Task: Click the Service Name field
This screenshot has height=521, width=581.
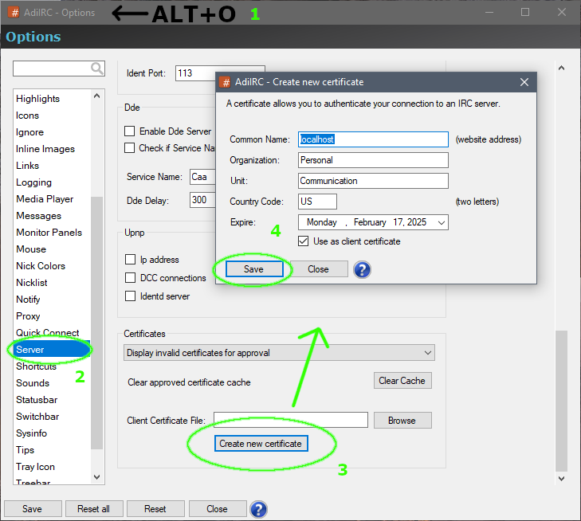Action: pyautogui.click(x=202, y=177)
